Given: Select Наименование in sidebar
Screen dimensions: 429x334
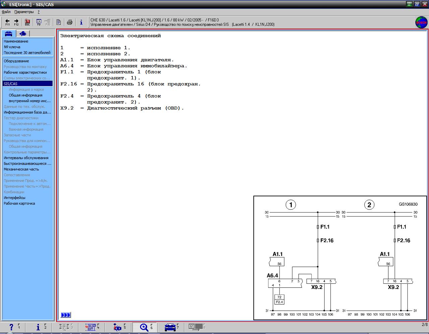Looking at the screenshot, I should 16,41.
